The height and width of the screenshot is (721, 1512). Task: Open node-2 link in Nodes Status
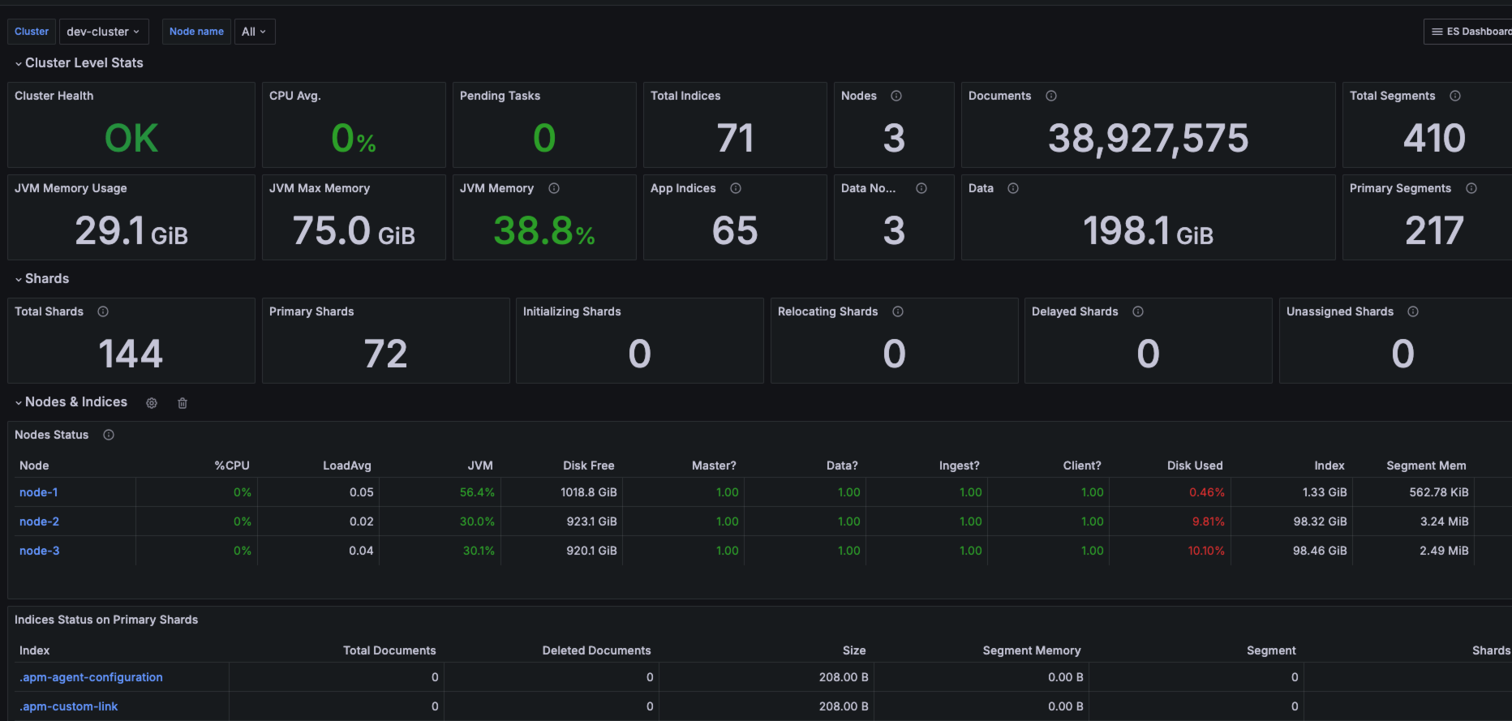(x=39, y=521)
